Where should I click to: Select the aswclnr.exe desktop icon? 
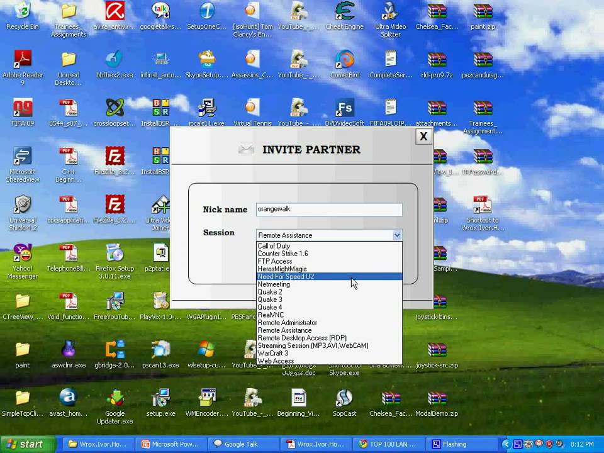point(69,354)
